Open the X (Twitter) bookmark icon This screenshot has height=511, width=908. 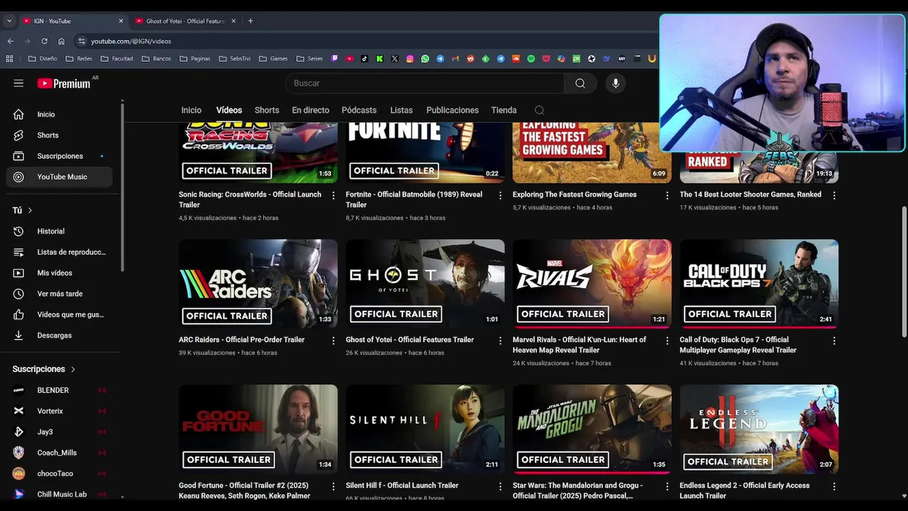394,59
